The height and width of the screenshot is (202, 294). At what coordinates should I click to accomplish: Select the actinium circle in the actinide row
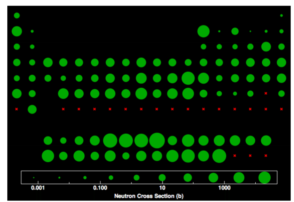pos(48,156)
